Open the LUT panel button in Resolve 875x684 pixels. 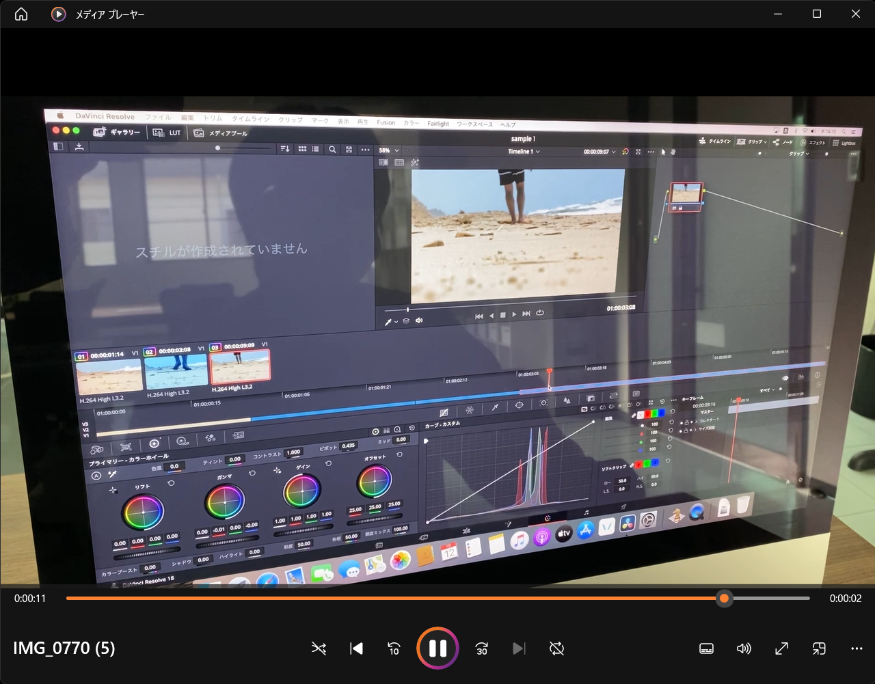167,133
